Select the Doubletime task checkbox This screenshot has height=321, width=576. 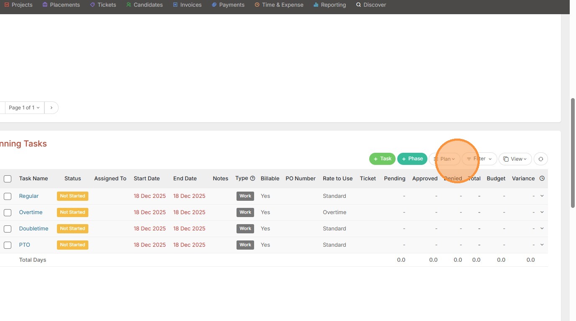8,229
